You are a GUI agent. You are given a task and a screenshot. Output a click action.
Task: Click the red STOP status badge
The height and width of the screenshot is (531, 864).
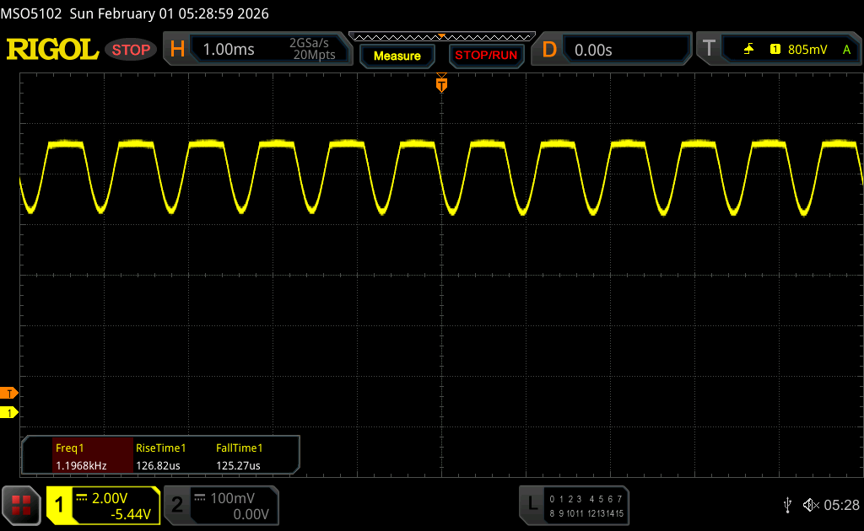[131, 50]
